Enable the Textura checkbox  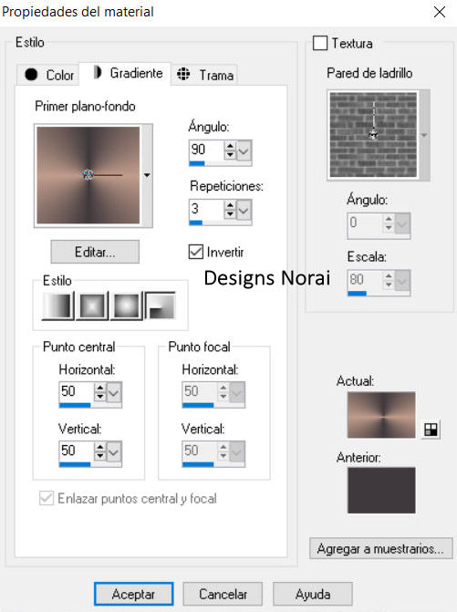(x=320, y=43)
